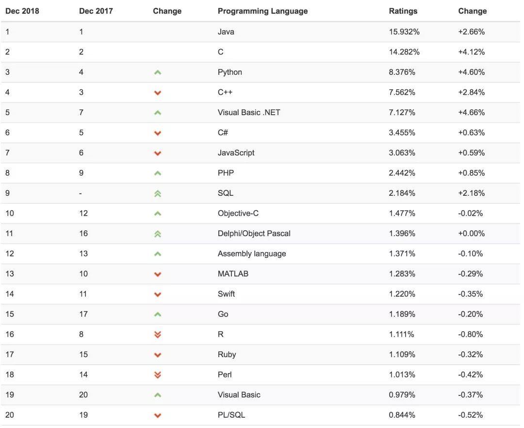
Task: Click the green up arrow for Visual Basic .NET
Action: (x=158, y=113)
